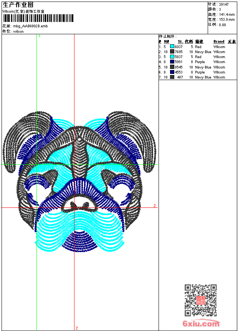The width and height of the screenshot is (238, 331).
Task: Click the dark blue swatch beside 5991
Action: (172, 62)
